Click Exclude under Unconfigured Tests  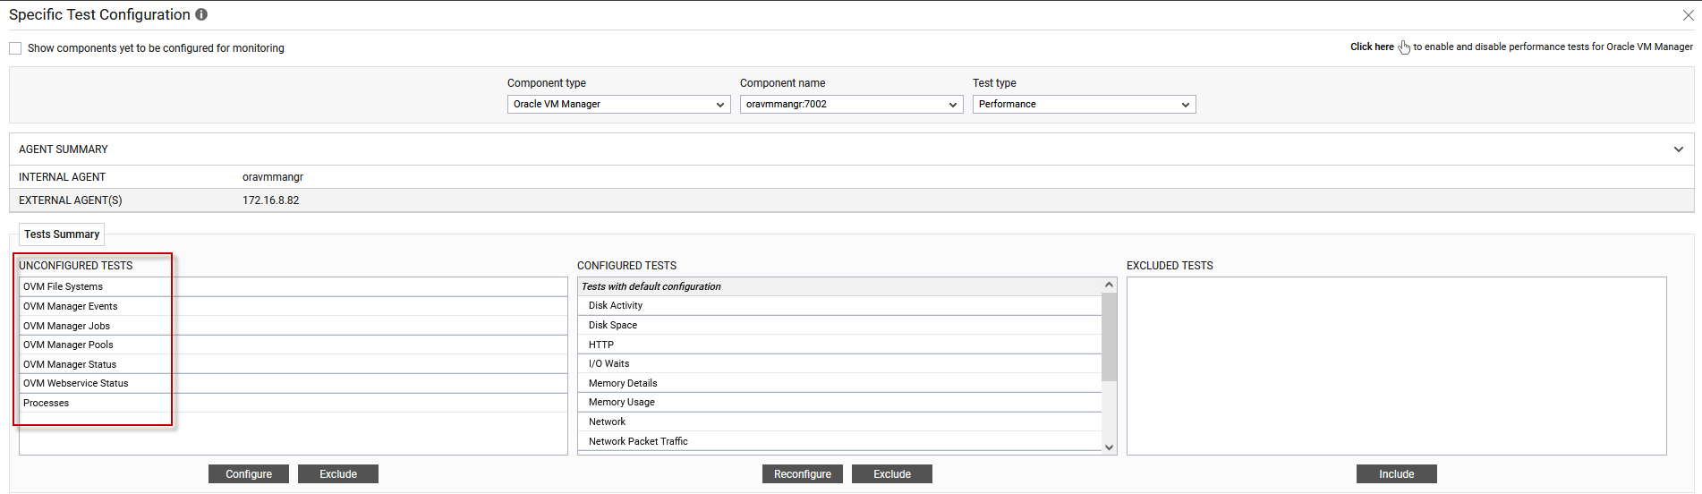[x=338, y=474]
